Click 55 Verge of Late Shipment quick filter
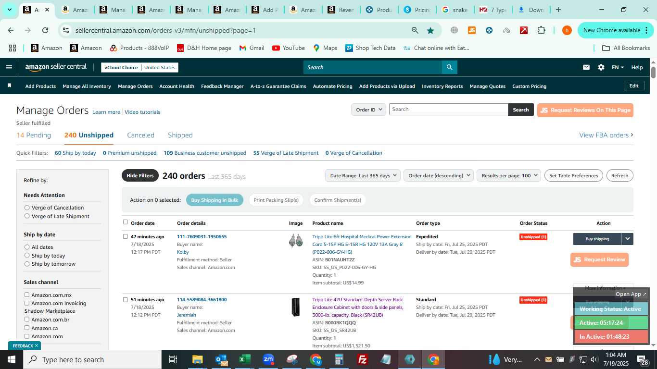Screen dimensions: 657x369 [286, 153]
